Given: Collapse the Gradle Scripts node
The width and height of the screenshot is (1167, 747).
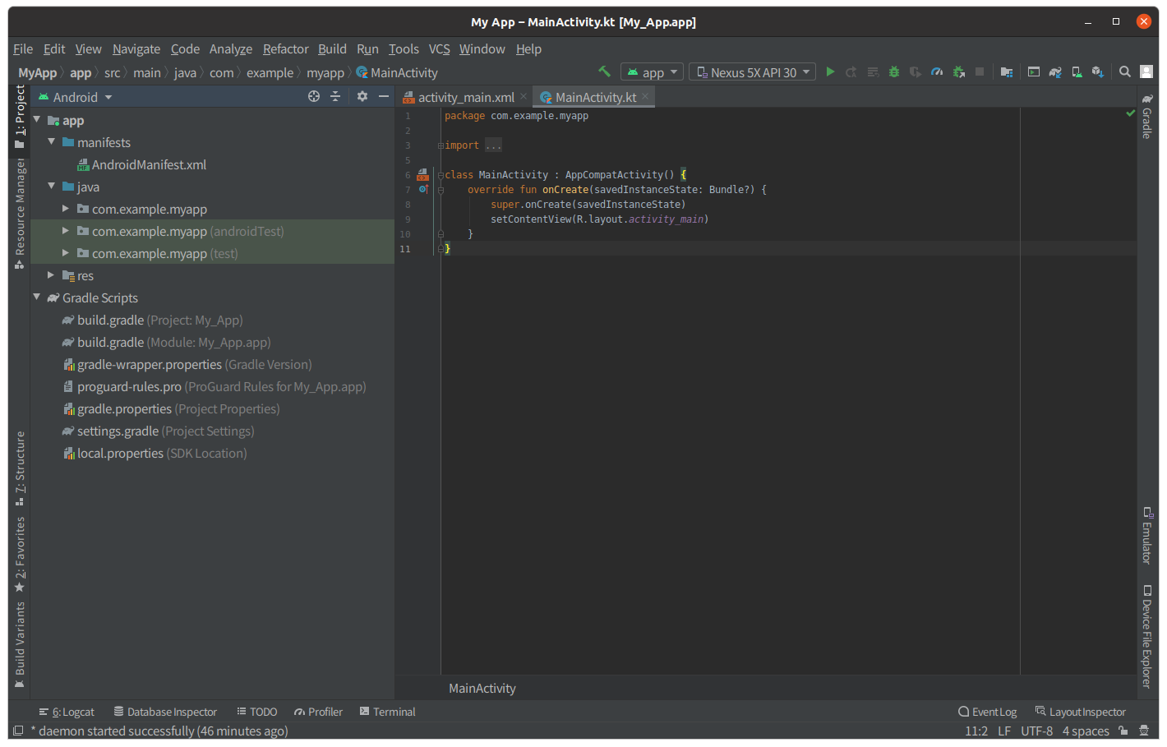Looking at the screenshot, I should point(36,297).
